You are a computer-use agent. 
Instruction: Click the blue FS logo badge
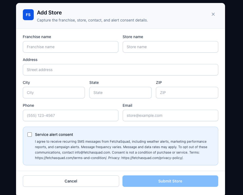coord(28,15)
